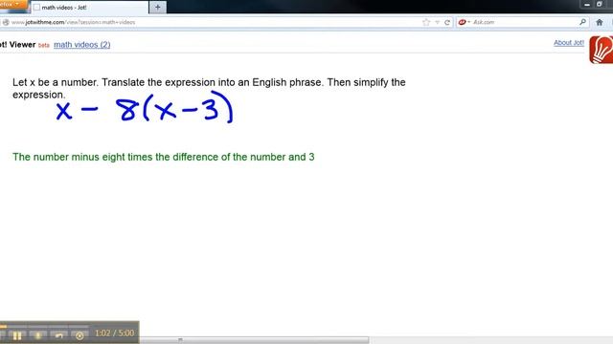Click the site identity globe icon

tap(6, 22)
